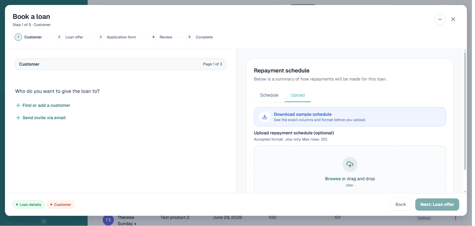This screenshot has height=226, width=475.
Task: Click the Upload repayment schedule (optional) label
Action: pos(294,133)
